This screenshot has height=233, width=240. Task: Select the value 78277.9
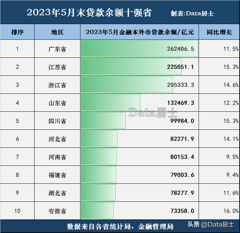pyautogui.click(x=182, y=193)
